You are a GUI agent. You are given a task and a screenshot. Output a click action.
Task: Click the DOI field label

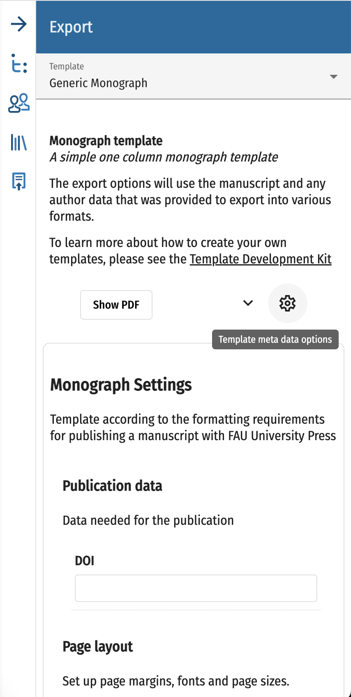coord(85,561)
